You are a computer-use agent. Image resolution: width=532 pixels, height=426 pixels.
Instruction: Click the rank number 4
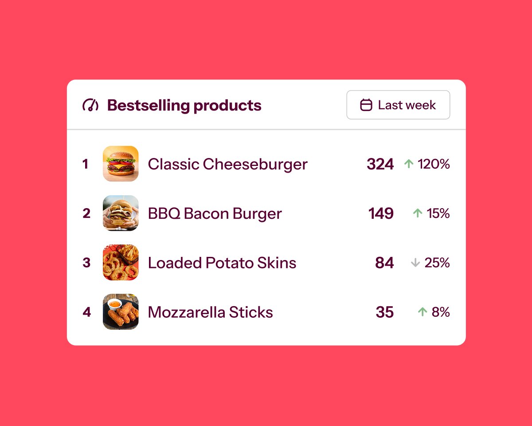click(x=86, y=312)
